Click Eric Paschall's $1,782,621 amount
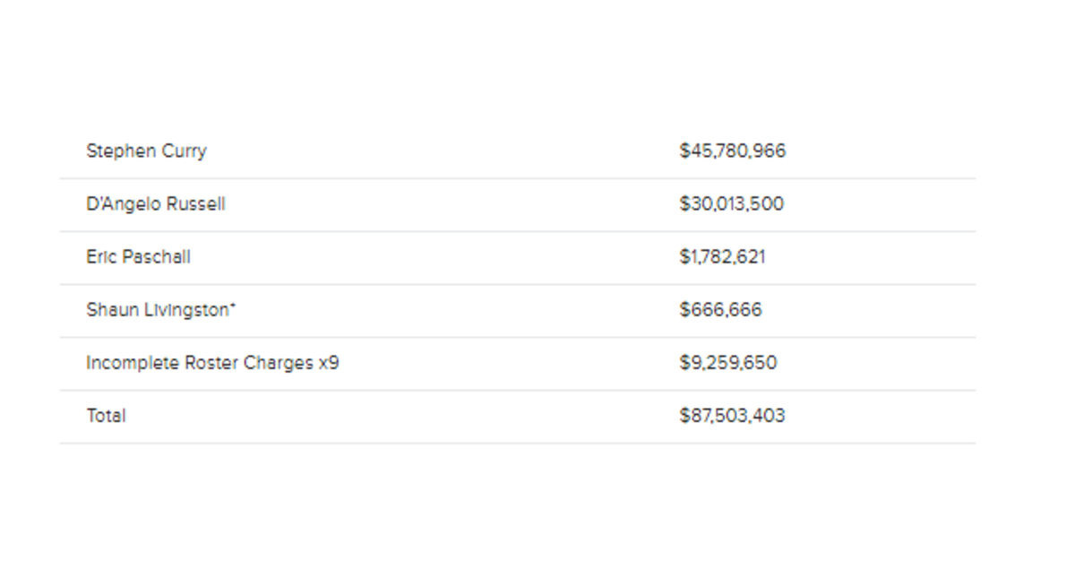 (722, 257)
